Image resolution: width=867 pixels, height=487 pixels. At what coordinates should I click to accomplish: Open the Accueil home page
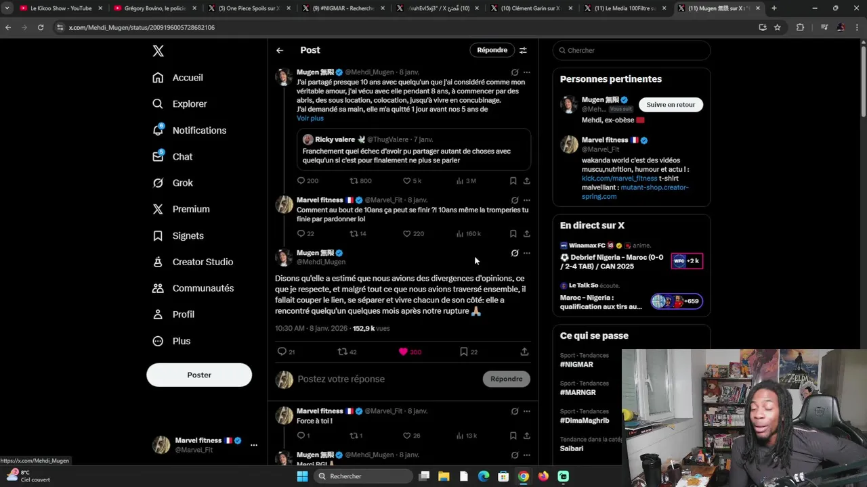pos(178,78)
